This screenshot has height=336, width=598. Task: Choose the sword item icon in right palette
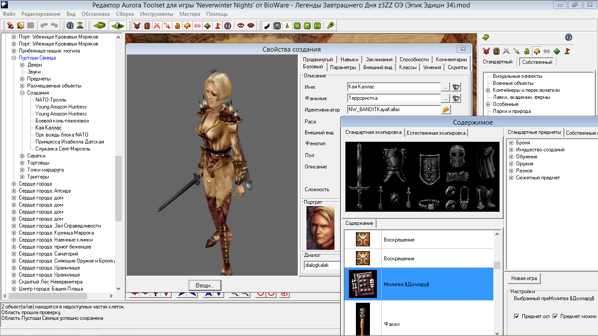pyautogui.click(x=517, y=51)
